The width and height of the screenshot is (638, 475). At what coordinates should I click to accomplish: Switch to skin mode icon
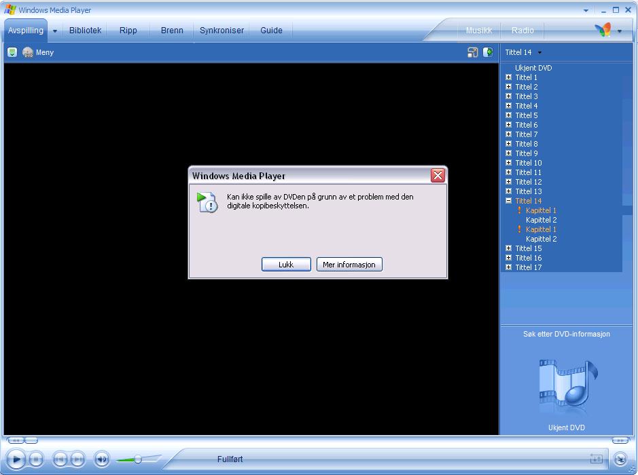[x=620, y=459]
